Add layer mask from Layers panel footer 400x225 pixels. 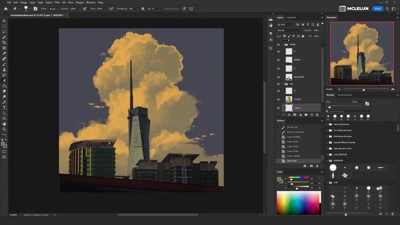(x=294, y=115)
